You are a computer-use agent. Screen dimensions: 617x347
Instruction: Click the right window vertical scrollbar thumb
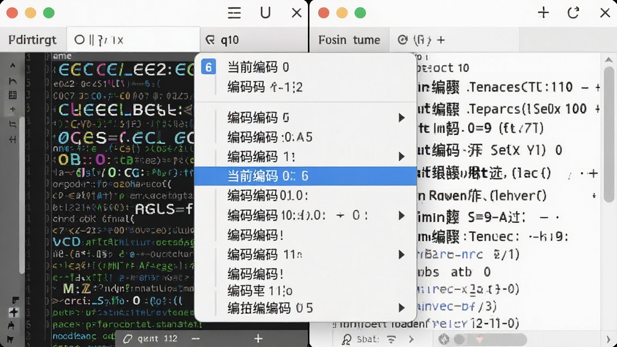[x=609, y=134]
